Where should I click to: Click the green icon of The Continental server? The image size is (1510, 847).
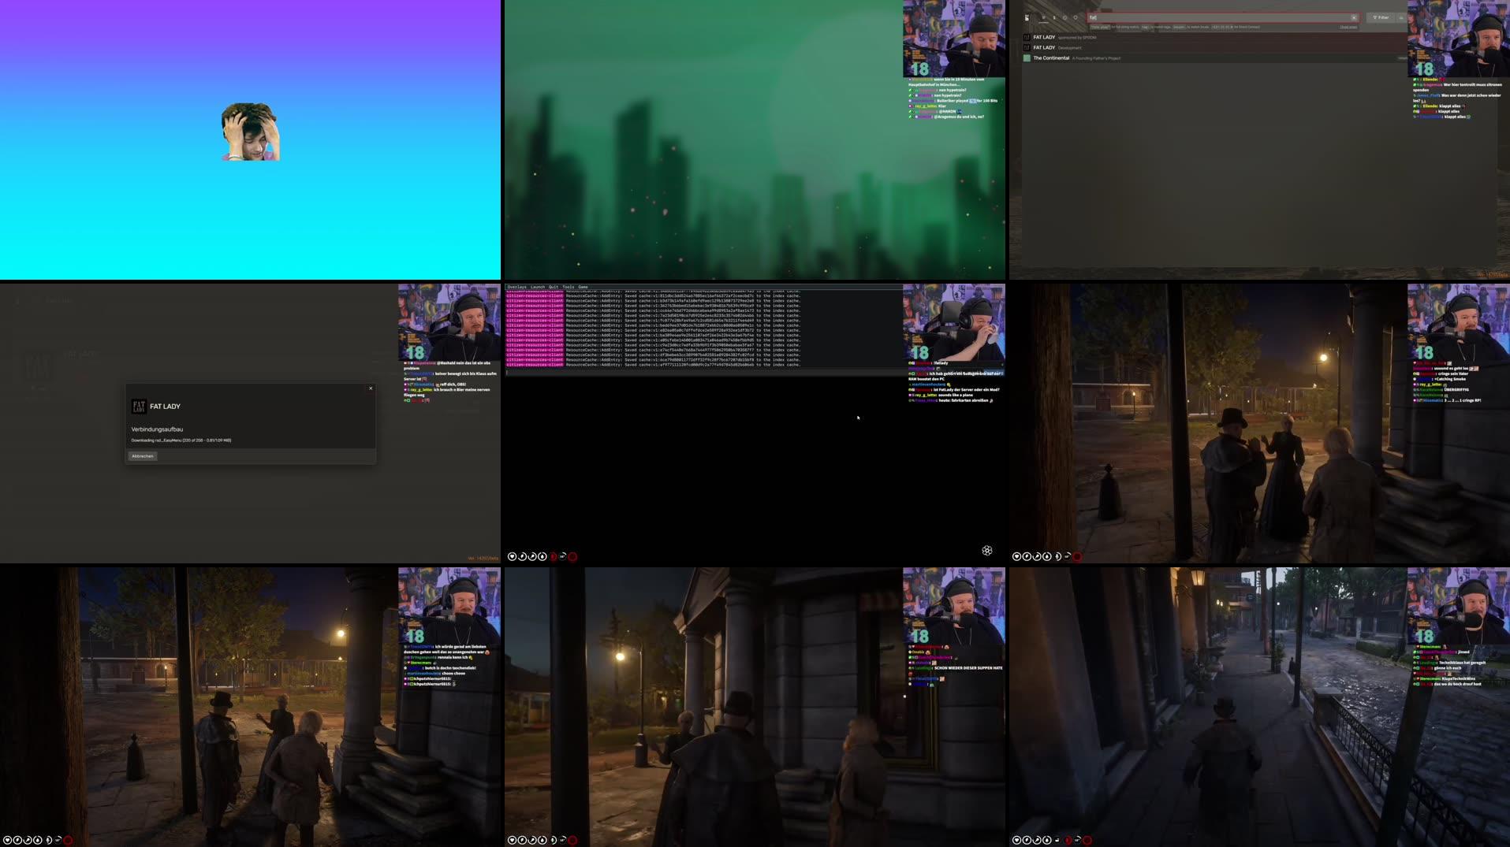pos(1027,58)
